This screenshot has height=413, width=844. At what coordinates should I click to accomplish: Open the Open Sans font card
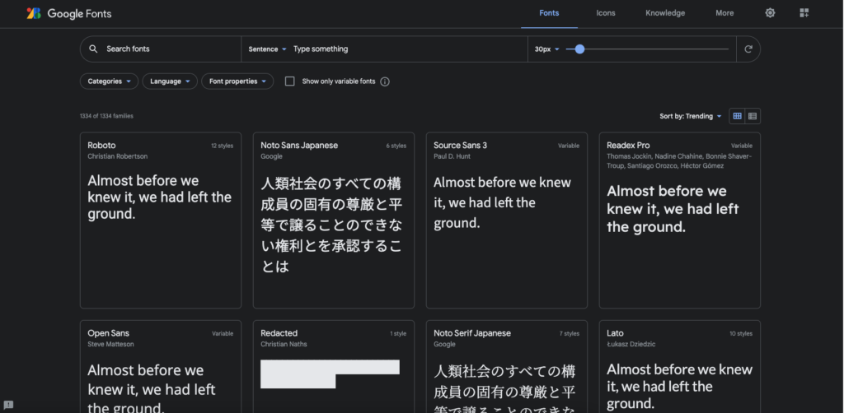161,367
